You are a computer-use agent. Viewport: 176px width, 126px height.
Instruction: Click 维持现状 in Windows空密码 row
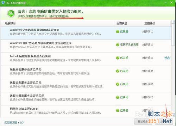(x=147, y=31)
